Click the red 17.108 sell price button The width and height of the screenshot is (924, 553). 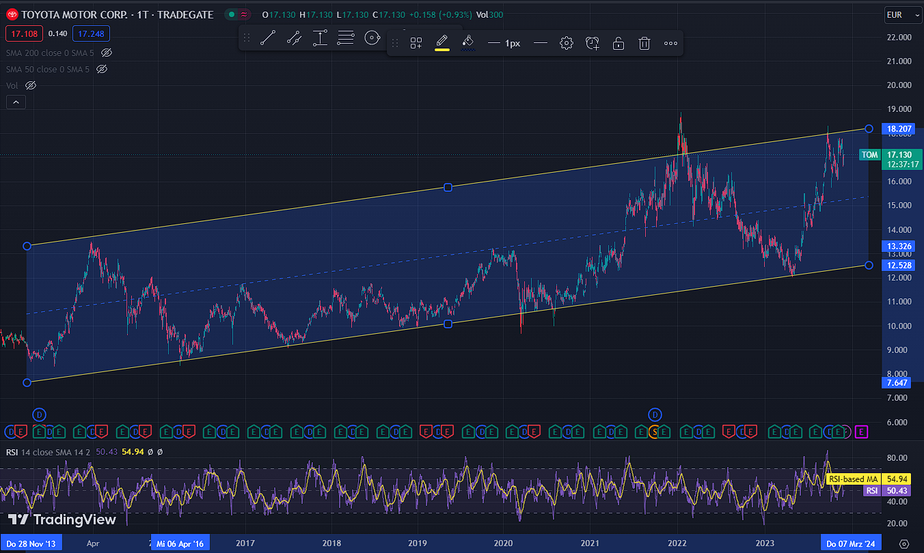[25, 33]
